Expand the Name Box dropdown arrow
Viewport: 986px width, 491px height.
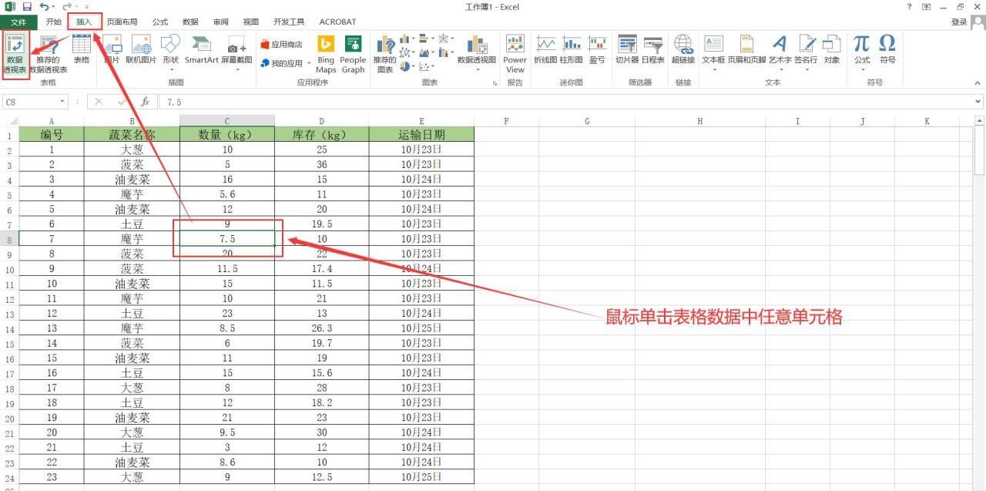62,102
